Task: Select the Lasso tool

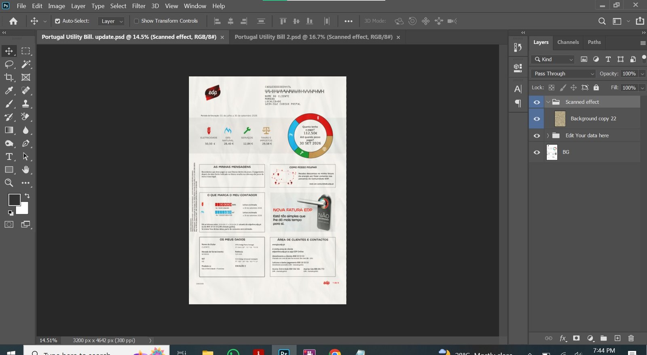Action: [9, 64]
